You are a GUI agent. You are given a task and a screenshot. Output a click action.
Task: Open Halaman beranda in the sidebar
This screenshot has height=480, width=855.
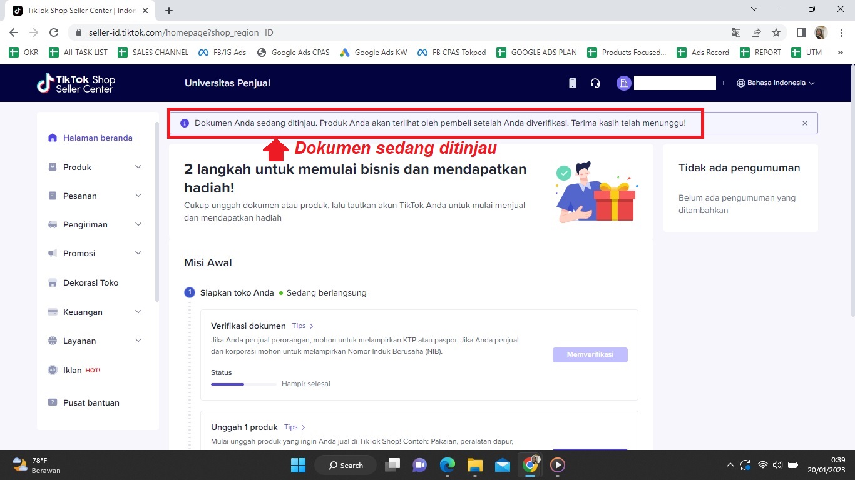point(97,137)
